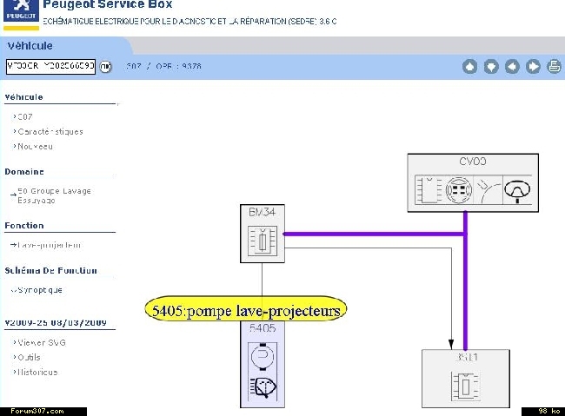565x416 pixels.
Task: Select the CV00 round connector icon
Action: [458, 190]
